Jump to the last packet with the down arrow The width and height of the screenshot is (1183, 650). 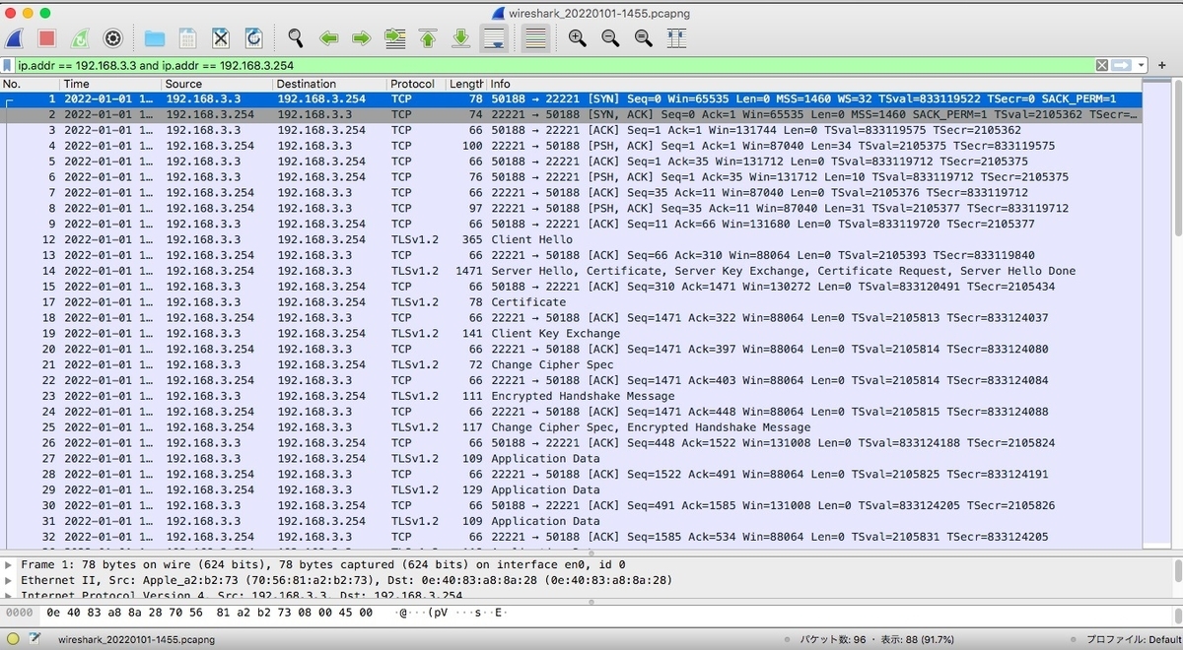point(460,37)
